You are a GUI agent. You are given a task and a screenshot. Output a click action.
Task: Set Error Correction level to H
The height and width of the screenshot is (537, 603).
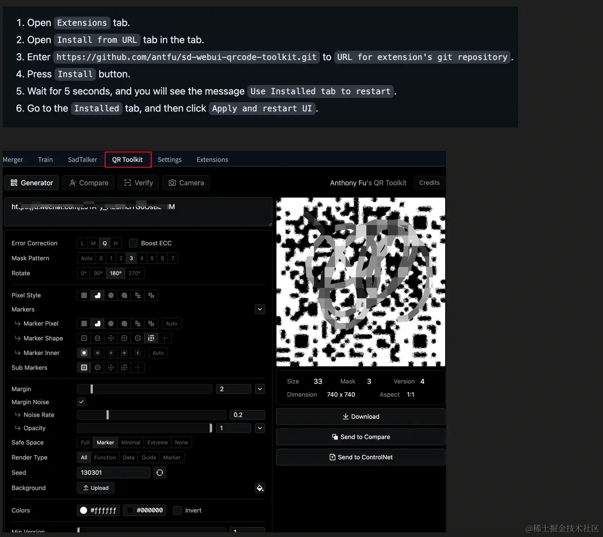116,243
